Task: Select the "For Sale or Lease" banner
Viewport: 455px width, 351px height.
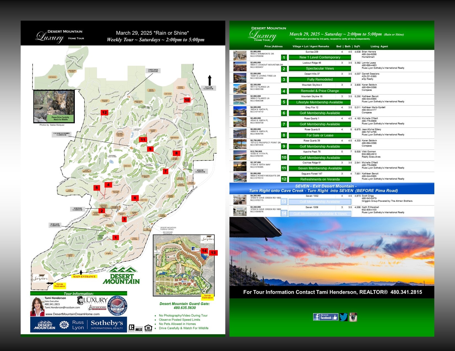Action: (x=320, y=135)
